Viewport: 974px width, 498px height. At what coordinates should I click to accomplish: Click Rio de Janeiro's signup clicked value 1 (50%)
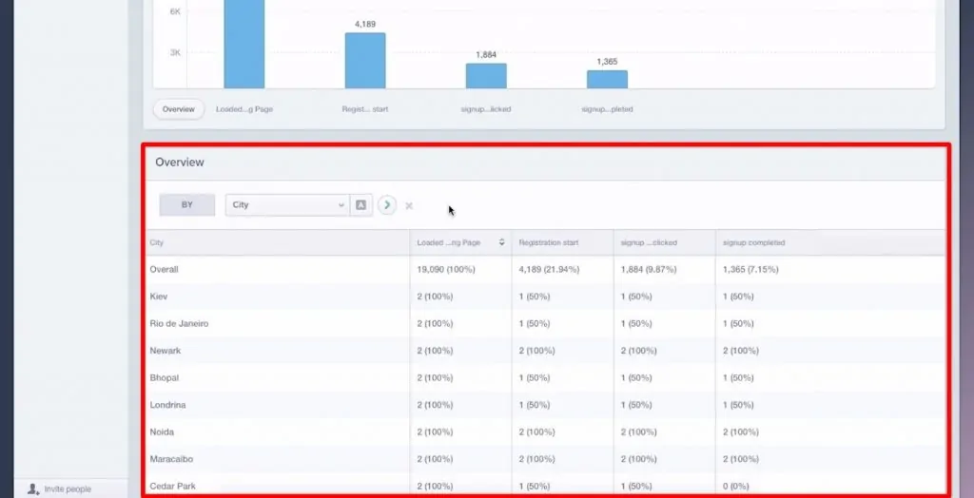tap(636, 323)
